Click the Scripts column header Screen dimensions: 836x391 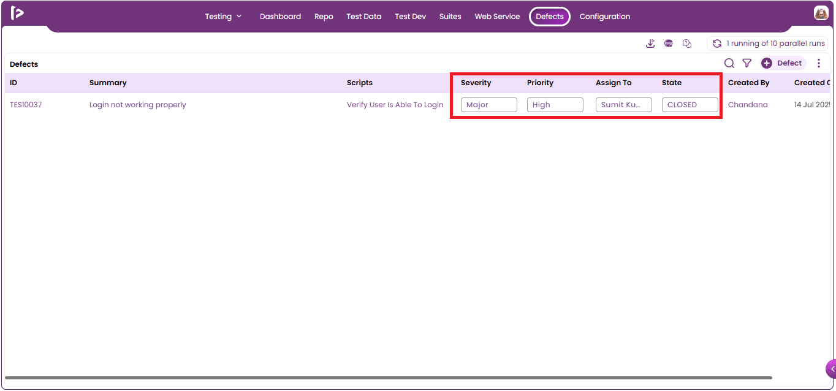pyautogui.click(x=360, y=83)
